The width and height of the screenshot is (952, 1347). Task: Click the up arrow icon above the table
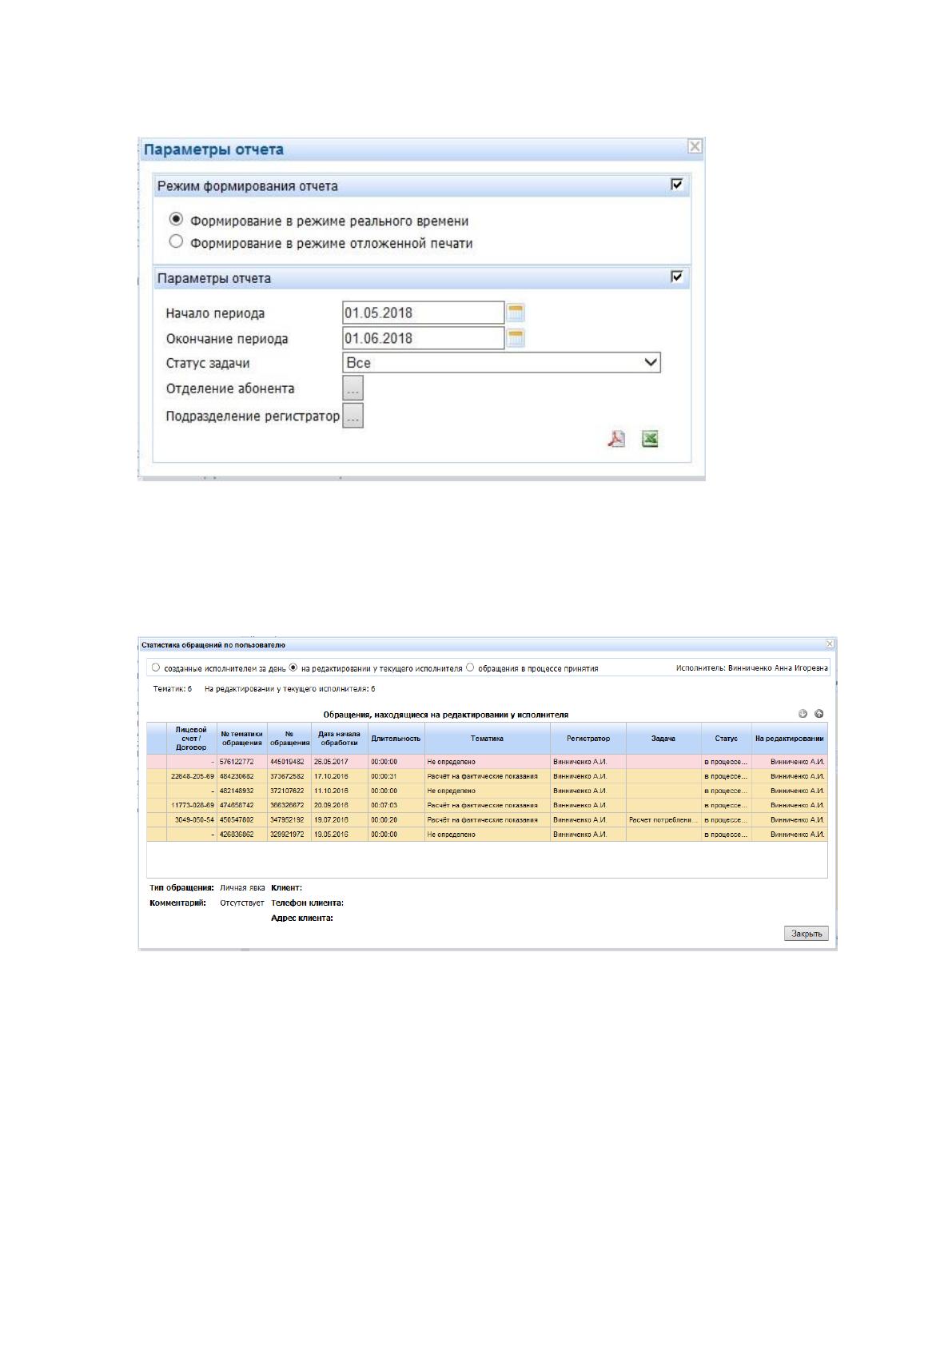[819, 714]
